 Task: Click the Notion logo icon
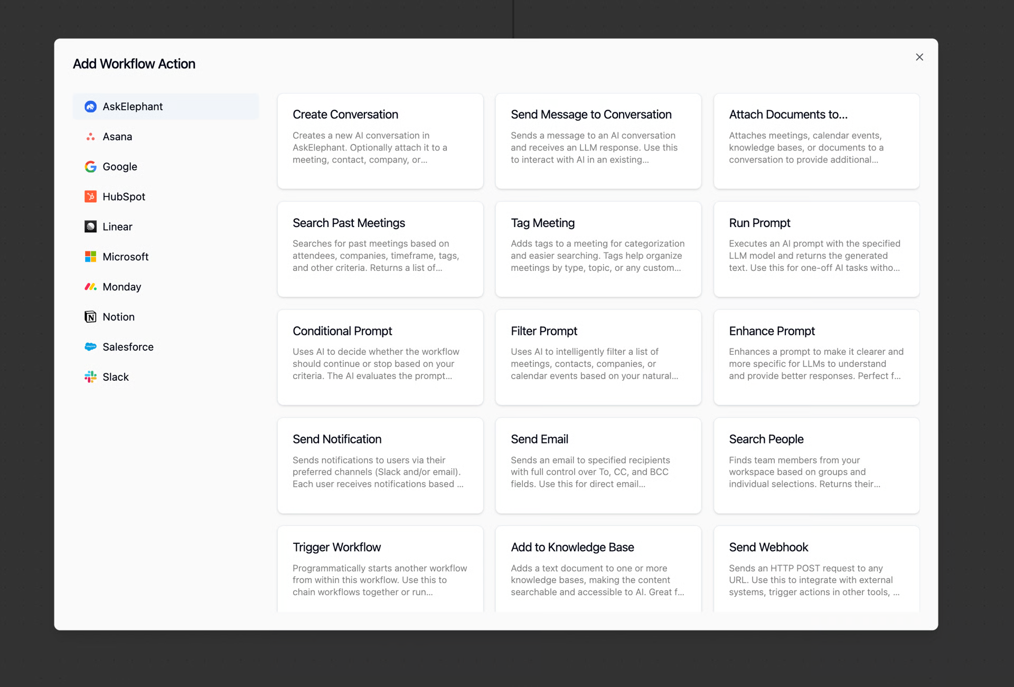[90, 317]
